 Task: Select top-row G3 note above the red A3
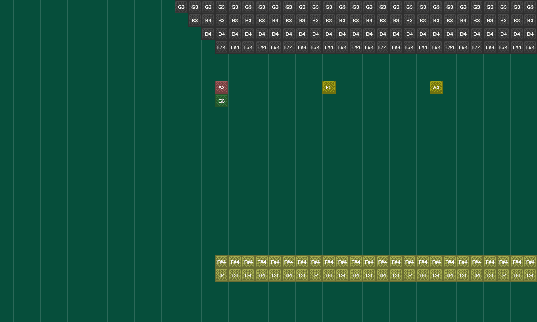222,7
